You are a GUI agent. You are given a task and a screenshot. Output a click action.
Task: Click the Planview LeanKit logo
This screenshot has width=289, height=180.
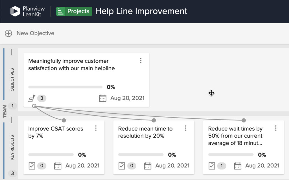(27, 11)
